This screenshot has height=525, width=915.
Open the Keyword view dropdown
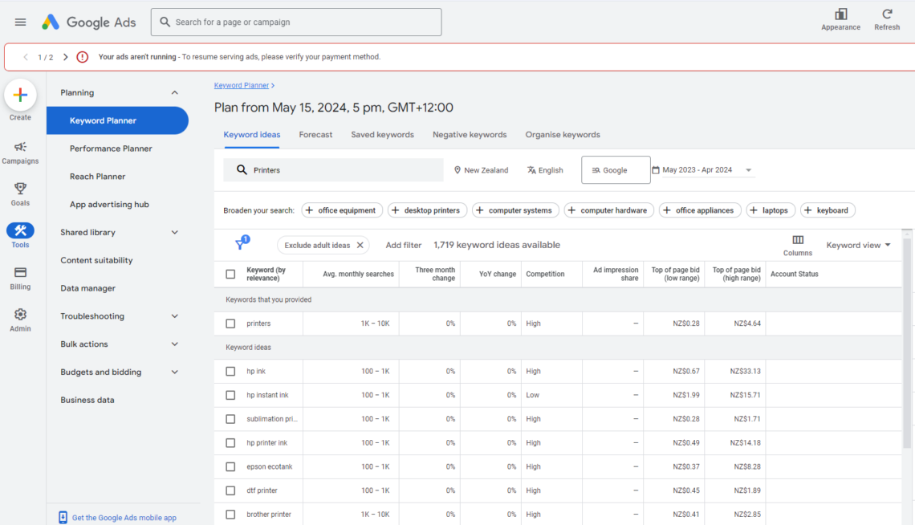click(x=857, y=244)
